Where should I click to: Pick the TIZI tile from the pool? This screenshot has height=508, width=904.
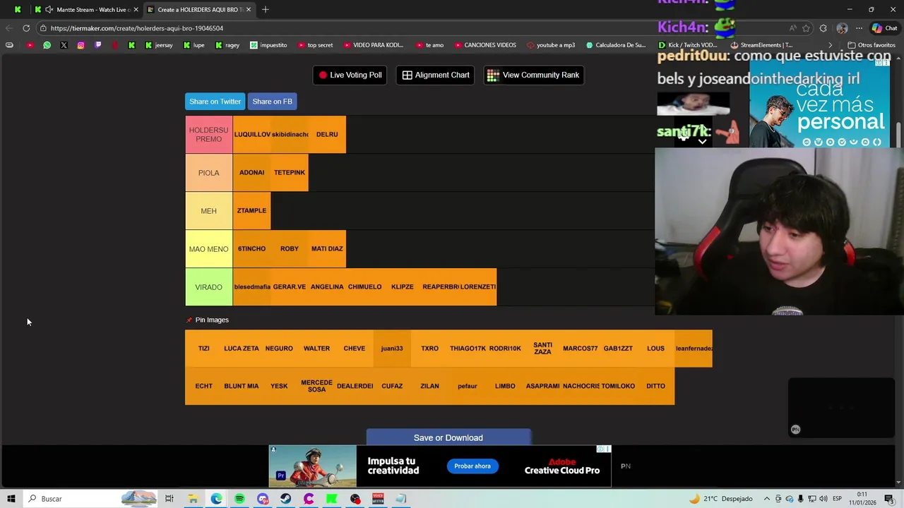point(203,349)
